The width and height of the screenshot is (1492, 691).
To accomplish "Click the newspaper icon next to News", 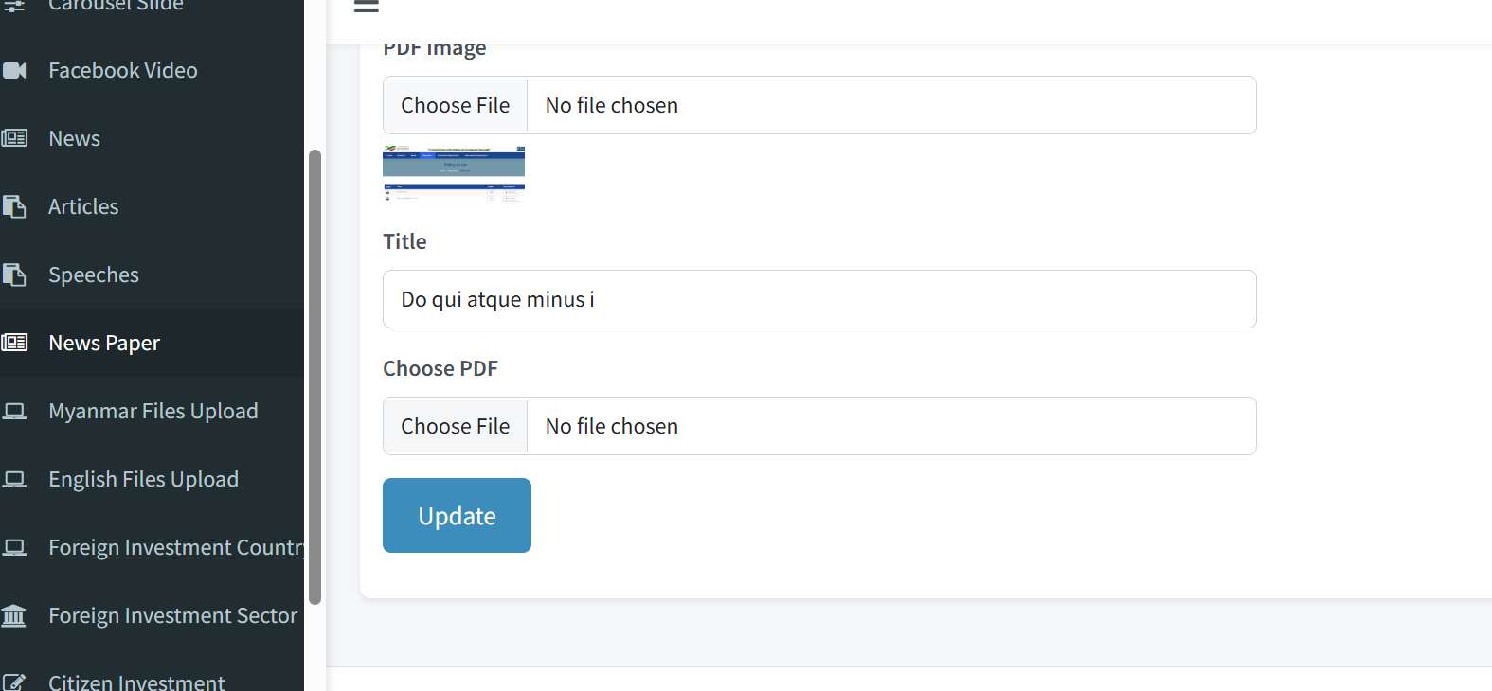I will (x=14, y=138).
